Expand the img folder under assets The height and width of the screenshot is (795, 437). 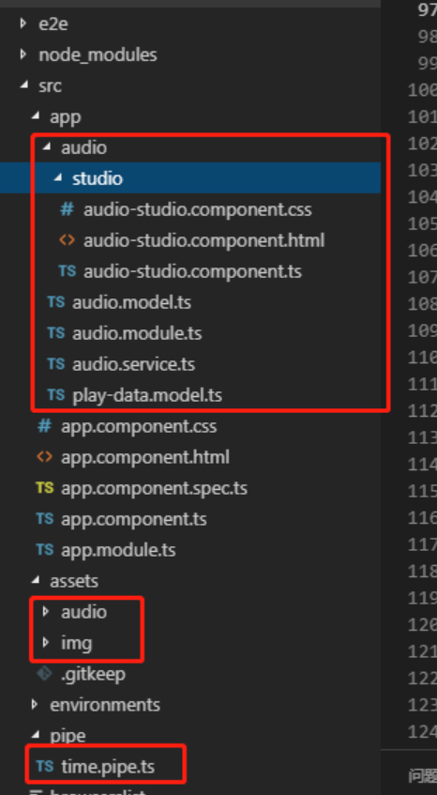[46, 643]
